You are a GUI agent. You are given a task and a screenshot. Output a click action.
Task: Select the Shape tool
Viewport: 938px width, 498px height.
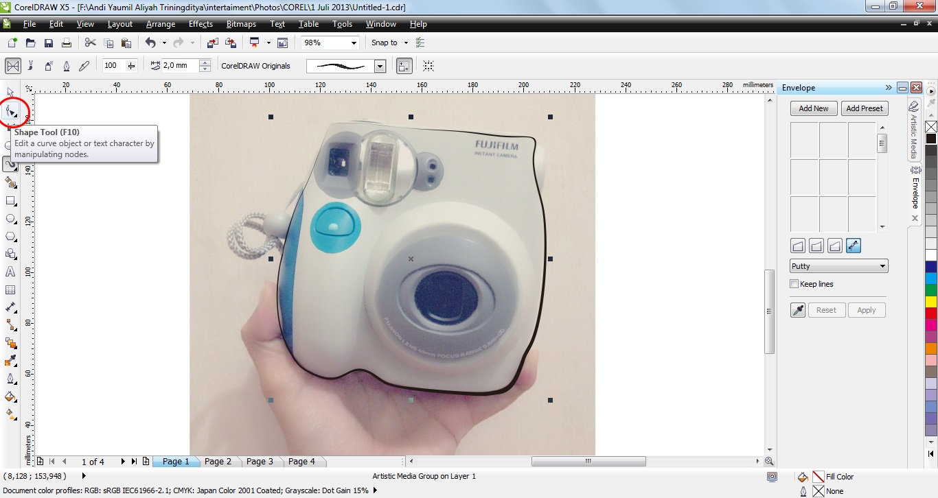[x=11, y=110]
